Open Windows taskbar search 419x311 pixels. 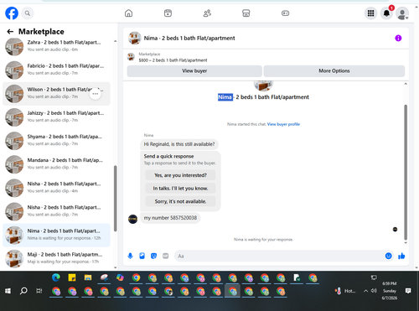coord(23,291)
